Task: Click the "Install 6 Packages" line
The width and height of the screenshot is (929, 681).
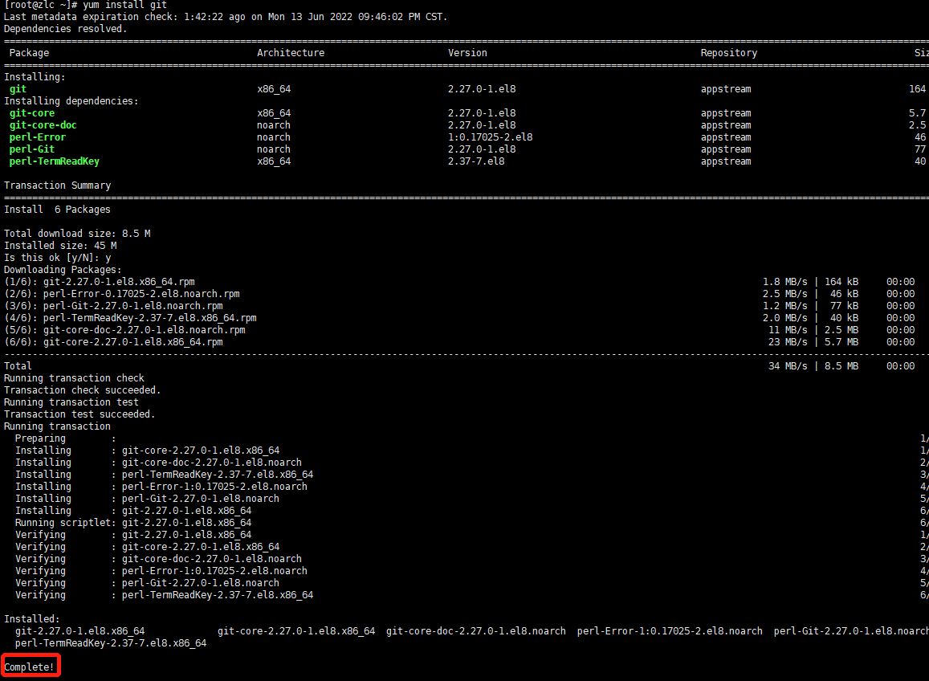Action: (58, 210)
